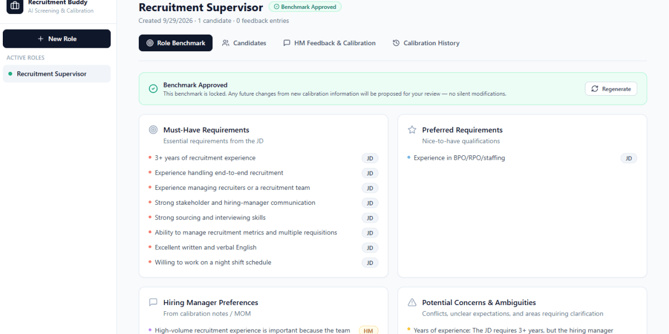Image resolution: width=669 pixels, height=334 pixels.
Task: Click the speech bubble icon beside Hiring Manager Preferences
Action: pos(153,302)
